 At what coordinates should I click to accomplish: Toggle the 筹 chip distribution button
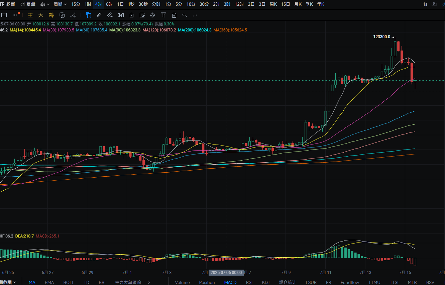[x=51, y=15]
